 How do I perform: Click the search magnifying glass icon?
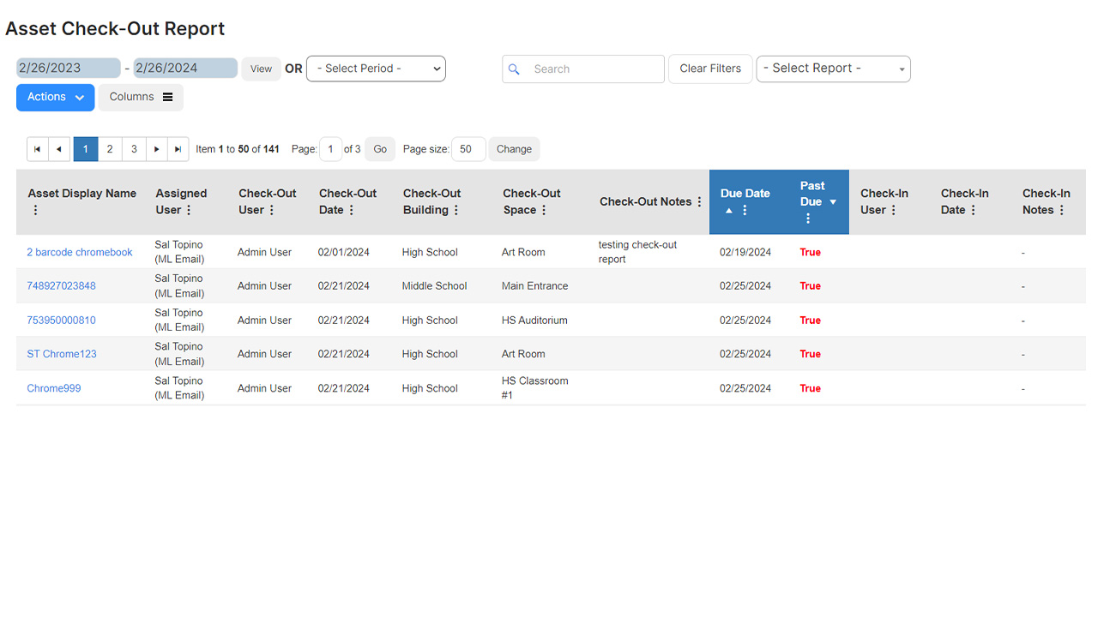(x=514, y=69)
